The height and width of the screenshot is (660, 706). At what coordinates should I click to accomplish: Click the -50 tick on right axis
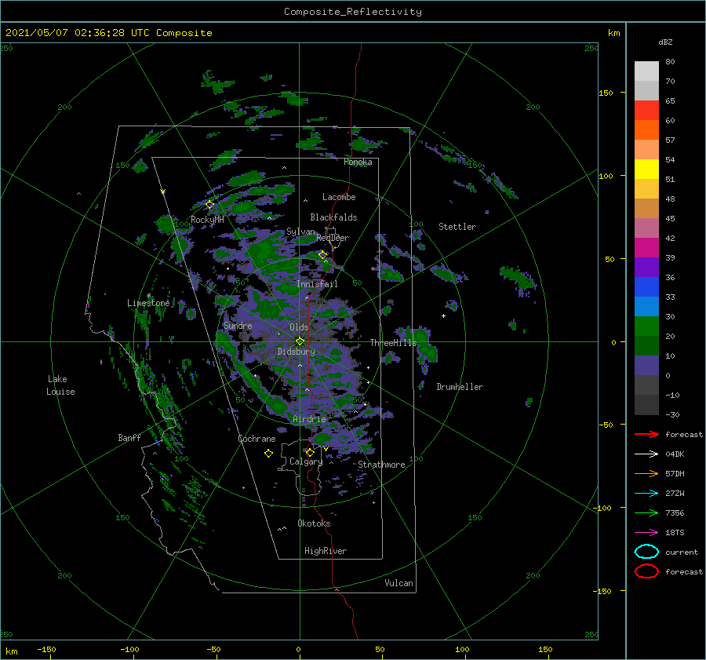[x=606, y=425]
